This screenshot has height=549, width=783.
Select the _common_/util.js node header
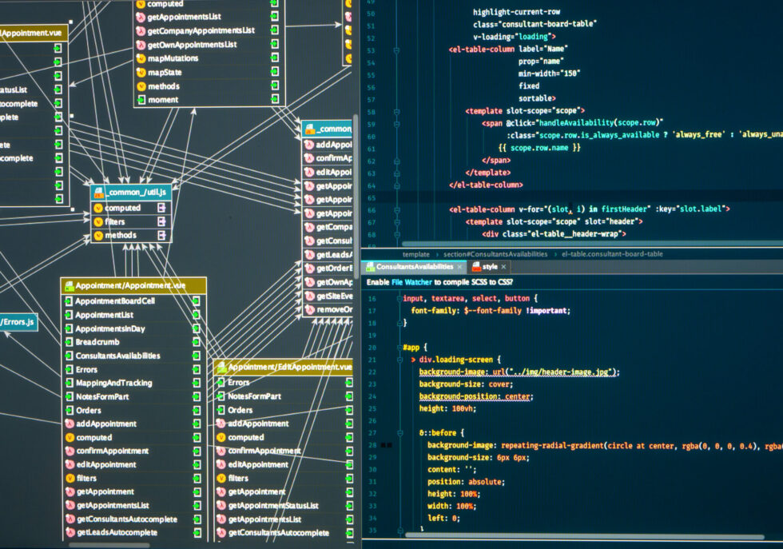131,193
